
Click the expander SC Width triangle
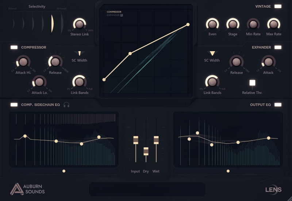212,53
